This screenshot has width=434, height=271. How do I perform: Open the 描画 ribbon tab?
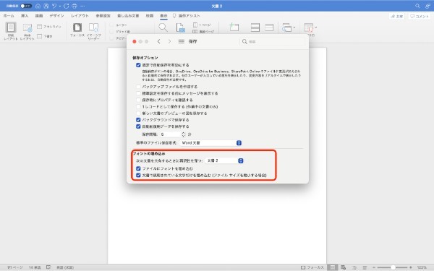tap(39, 16)
